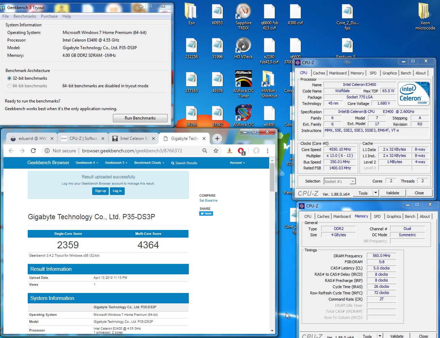The height and width of the screenshot is (338, 440).
Task: Click Tweet share button
Action: point(206,214)
